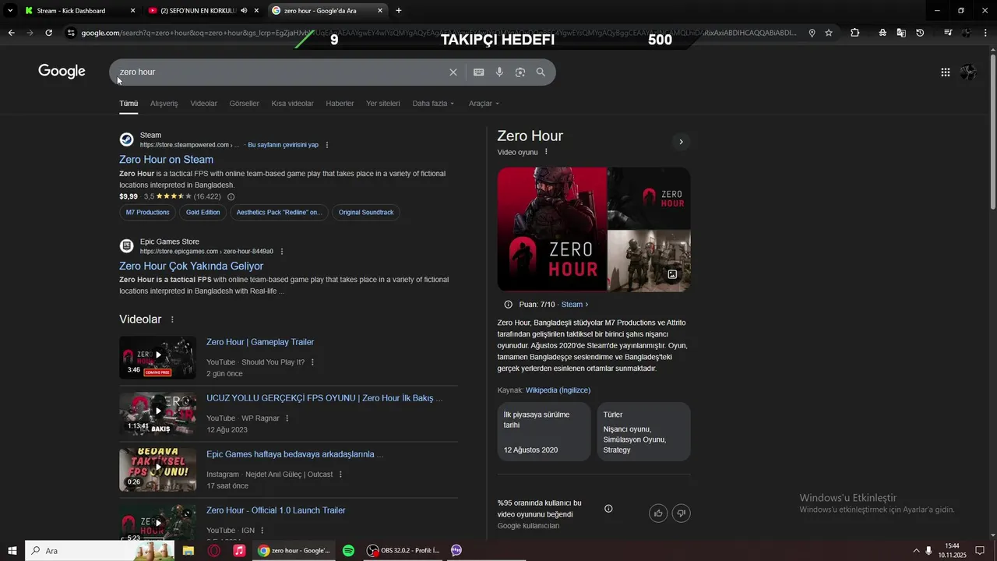The width and height of the screenshot is (997, 561).
Task: Open the tab search dropdown arrow
Action: pyautogui.click(x=10, y=11)
